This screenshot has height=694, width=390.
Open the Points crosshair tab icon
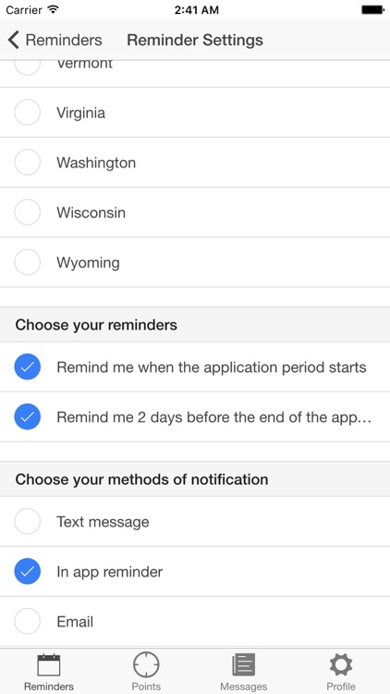pyautogui.click(x=146, y=664)
